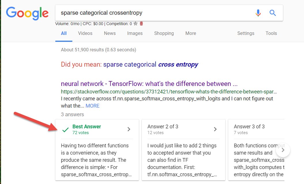304x184 pixels.
Task: Go to the Google logo homepage
Action: (x=27, y=13)
